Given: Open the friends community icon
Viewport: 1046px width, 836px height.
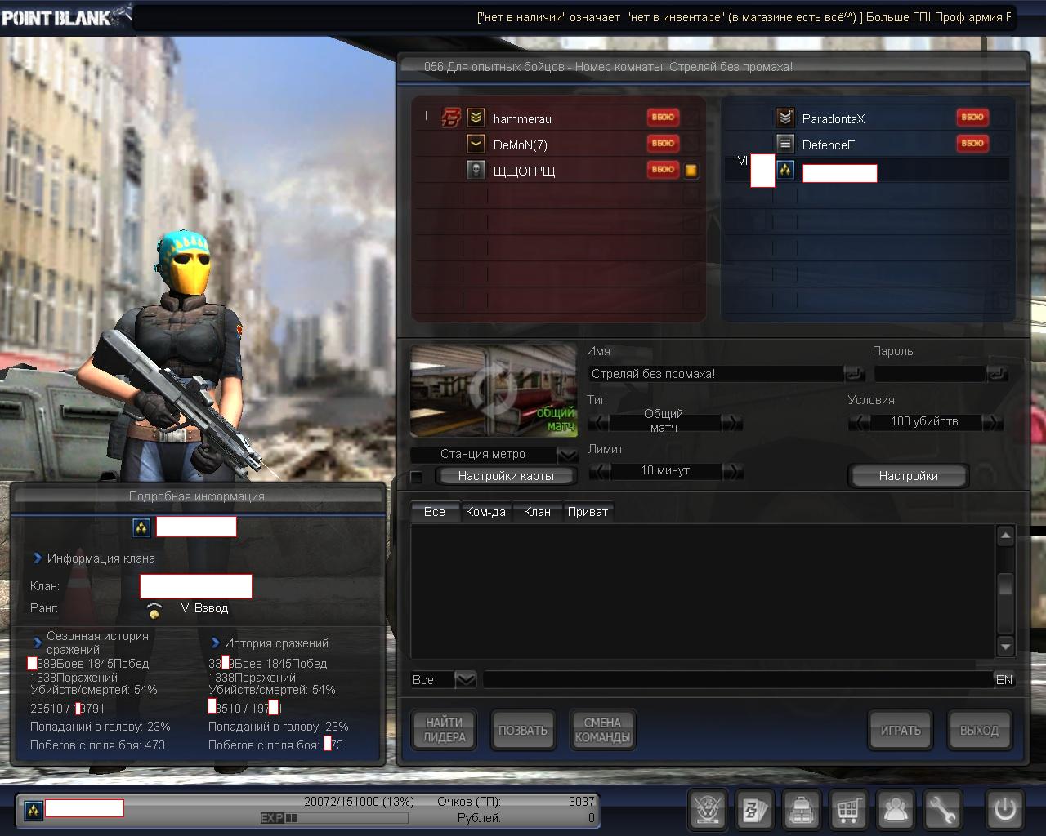Looking at the screenshot, I should pos(896,810).
